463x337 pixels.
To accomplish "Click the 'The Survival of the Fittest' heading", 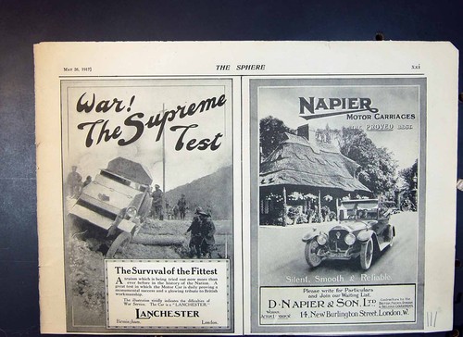I will click(166, 271).
